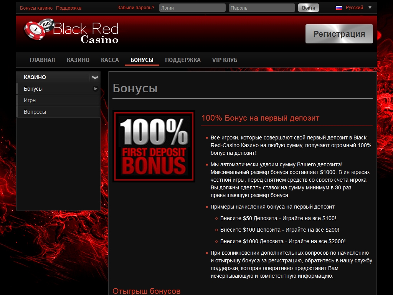Viewport: 393px width, 295px height.
Task: Select the ПОДДЕРЖКА navigation tab
Action: [x=183, y=60]
